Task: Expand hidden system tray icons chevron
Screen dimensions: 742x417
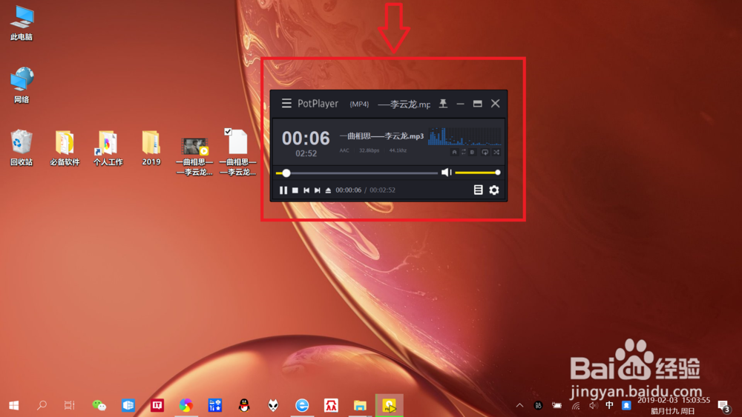Action: click(519, 405)
